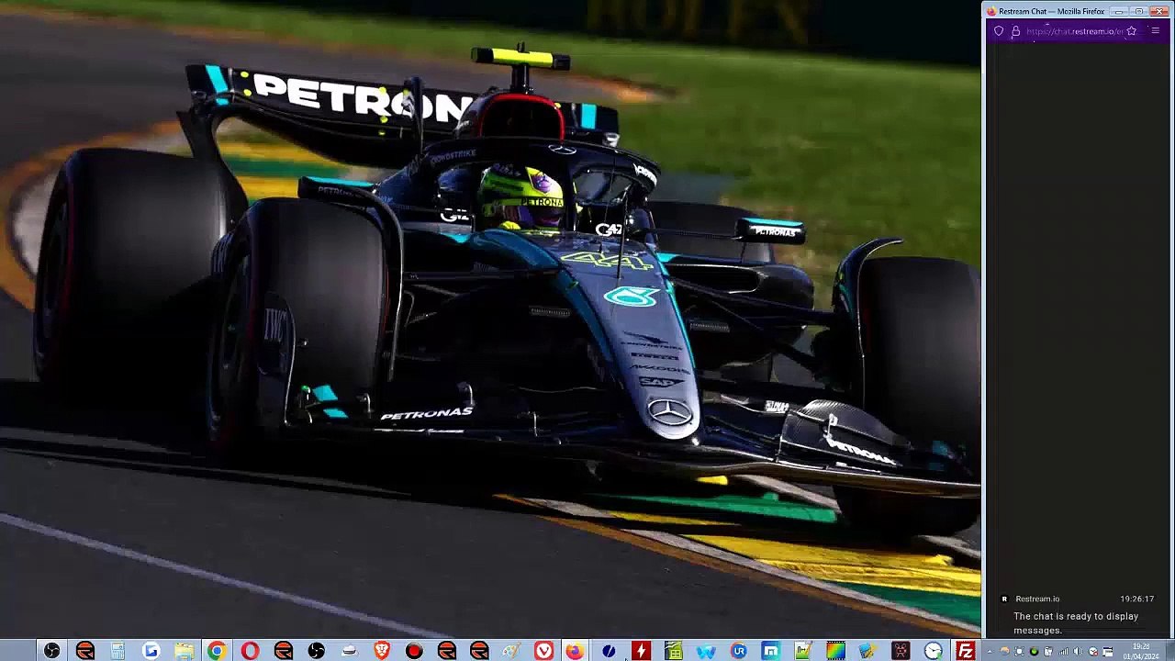1175x661 pixels.
Task: Open File Explorer folder on taskbar
Action: pyautogui.click(x=185, y=651)
